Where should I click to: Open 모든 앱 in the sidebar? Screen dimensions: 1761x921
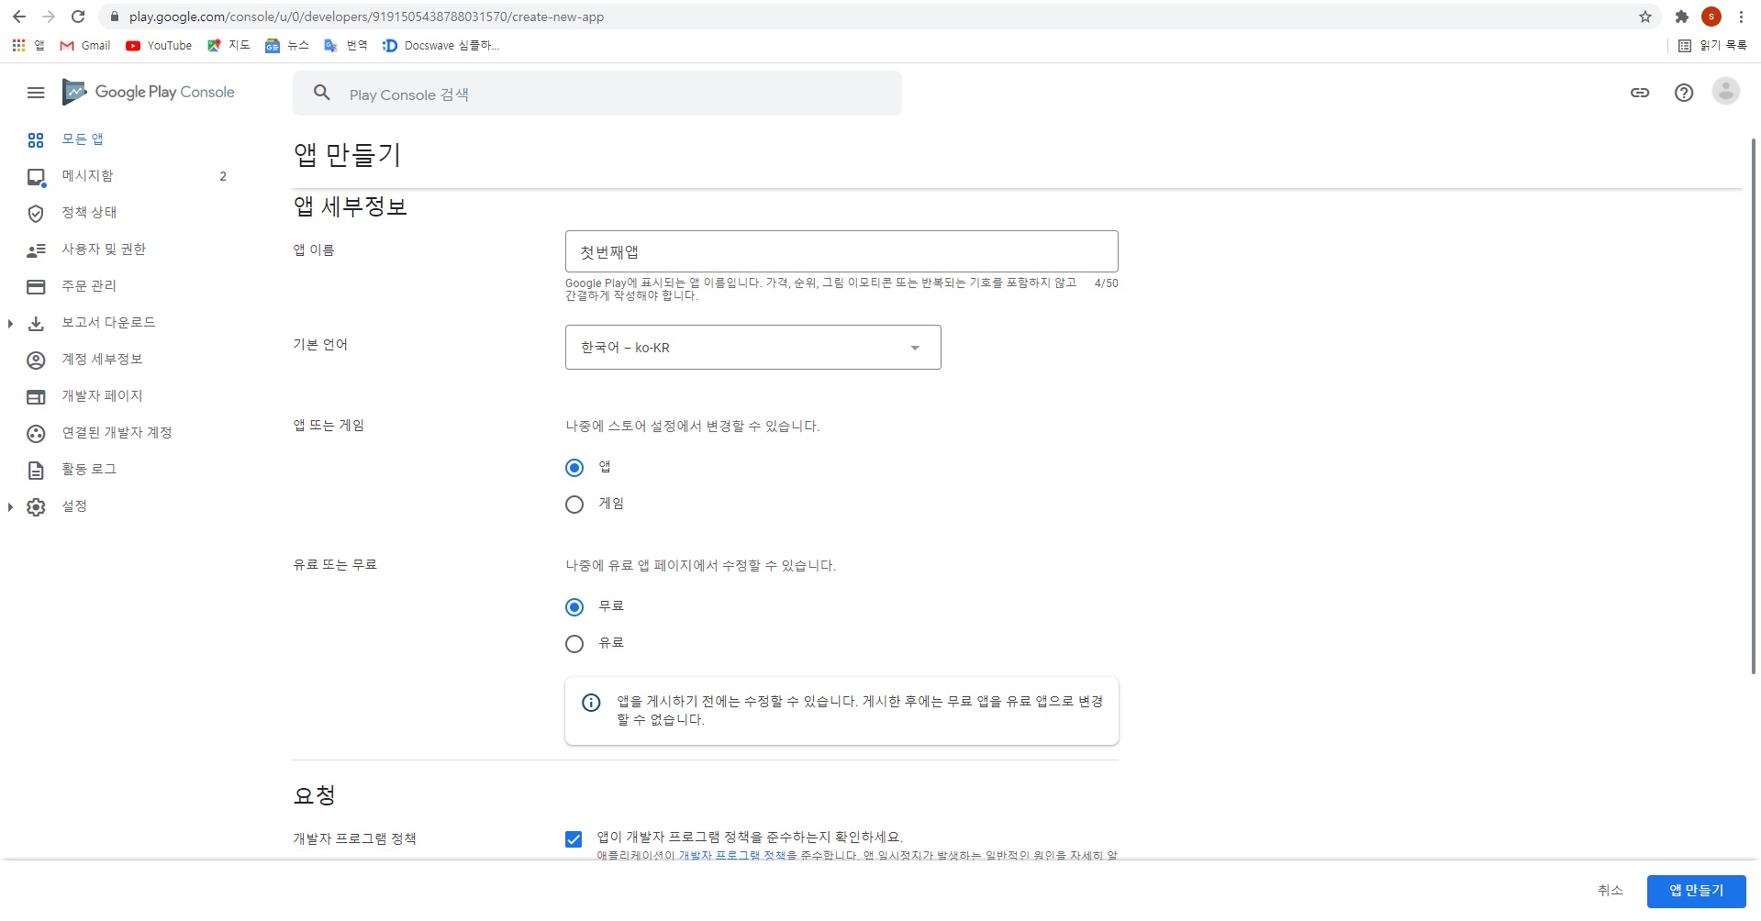coord(83,139)
